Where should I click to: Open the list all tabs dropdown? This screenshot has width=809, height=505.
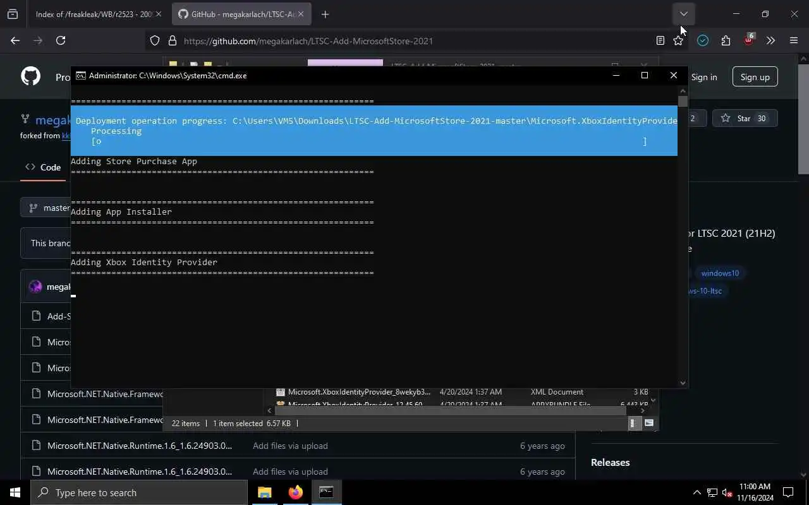coord(684,14)
